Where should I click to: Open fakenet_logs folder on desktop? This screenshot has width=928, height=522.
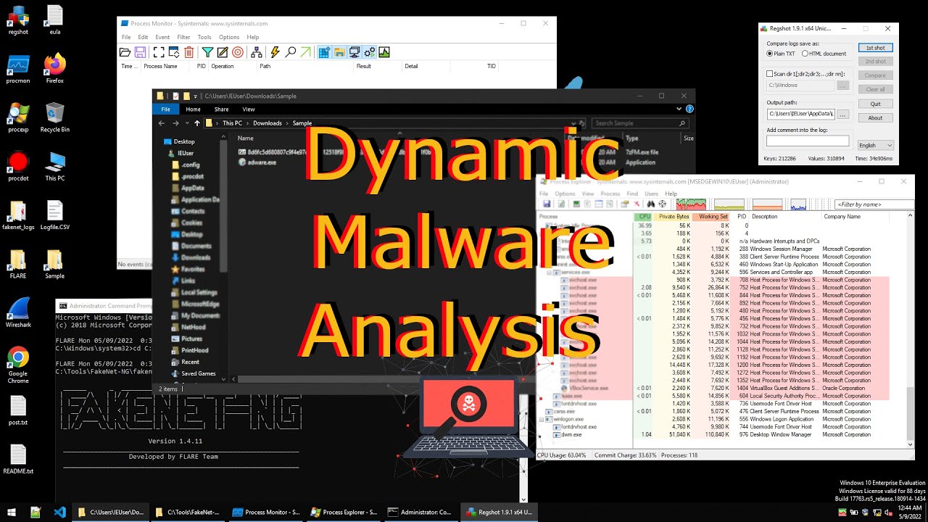tap(18, 215)
